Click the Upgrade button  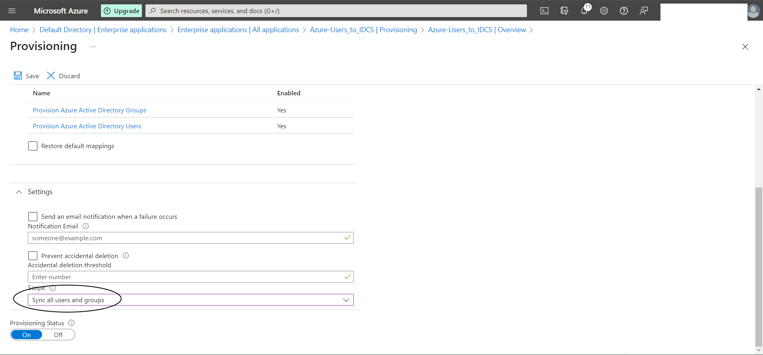click(x=122, y=11)
